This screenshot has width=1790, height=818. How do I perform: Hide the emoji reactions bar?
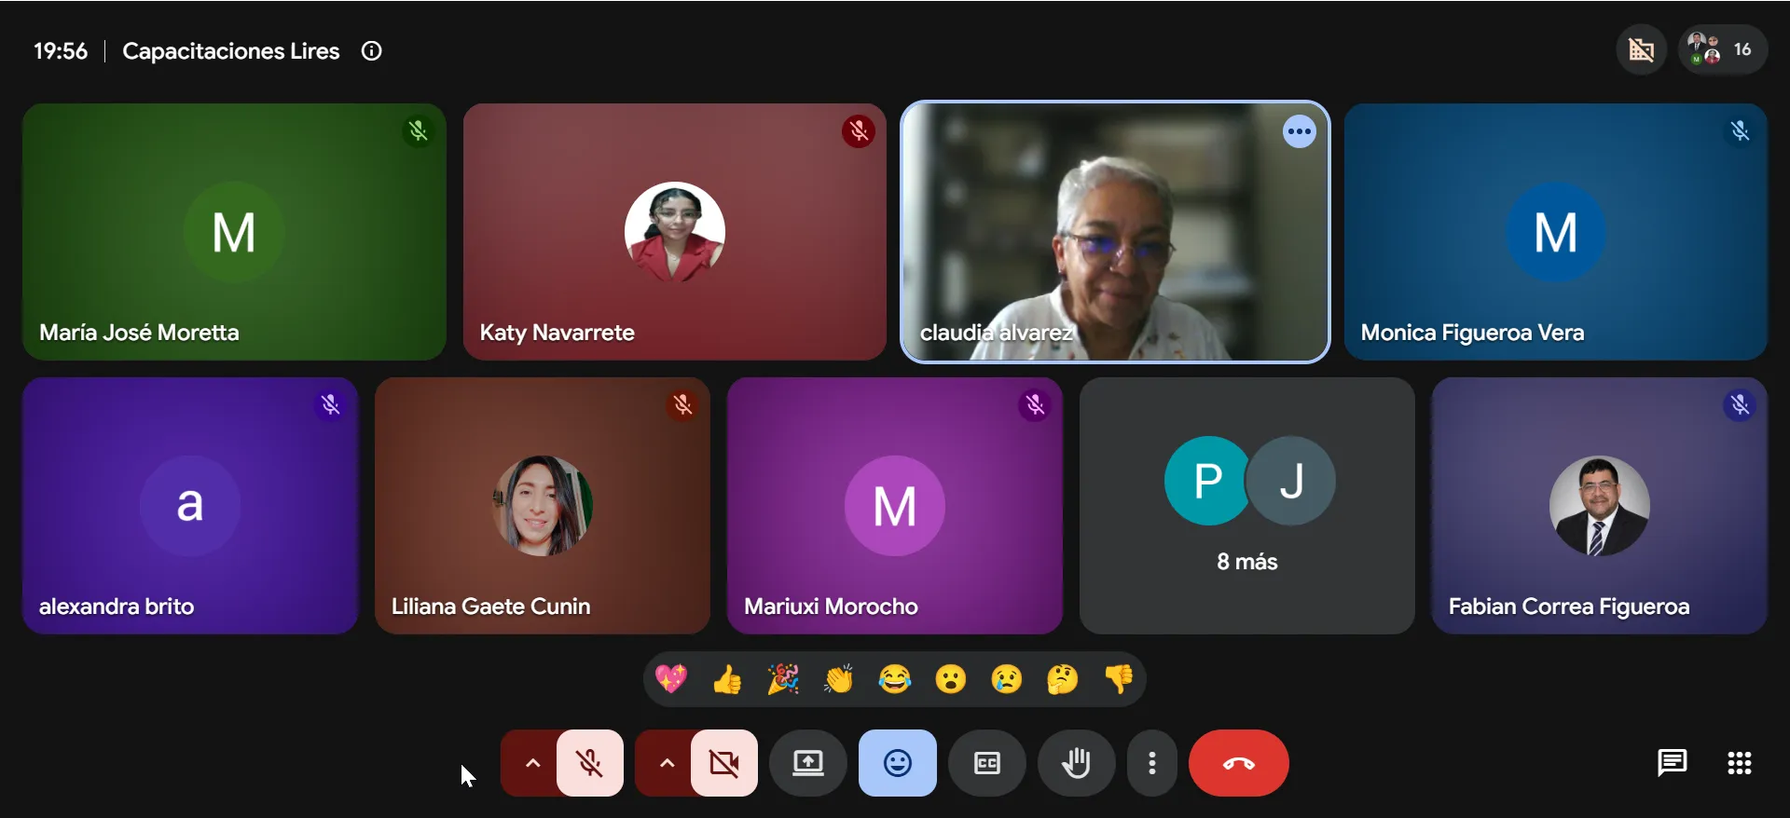[x=898, y=763]
